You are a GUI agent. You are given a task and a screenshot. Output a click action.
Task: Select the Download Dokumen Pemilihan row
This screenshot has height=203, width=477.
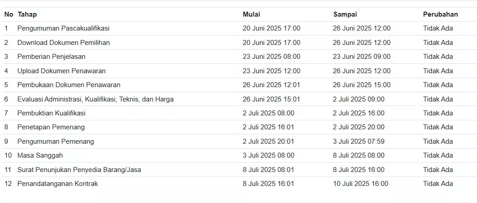click(238, 43)
